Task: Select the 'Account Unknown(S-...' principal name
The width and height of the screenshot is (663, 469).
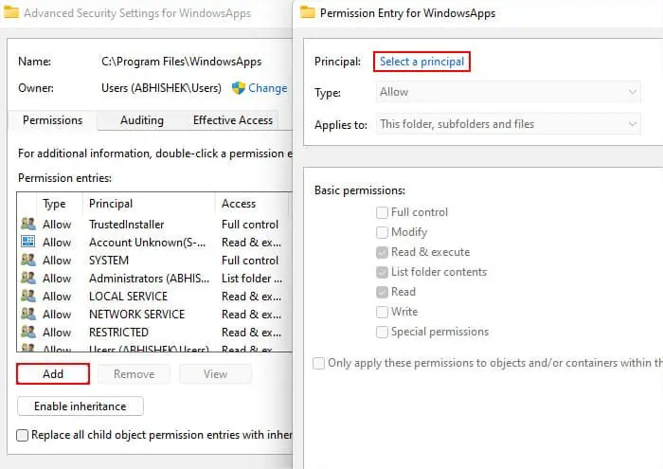Action: coord(147,243)
